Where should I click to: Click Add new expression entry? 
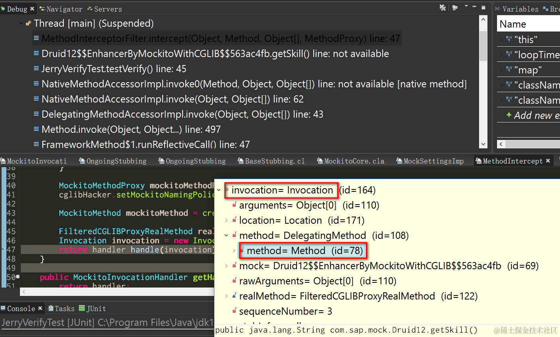536,115
